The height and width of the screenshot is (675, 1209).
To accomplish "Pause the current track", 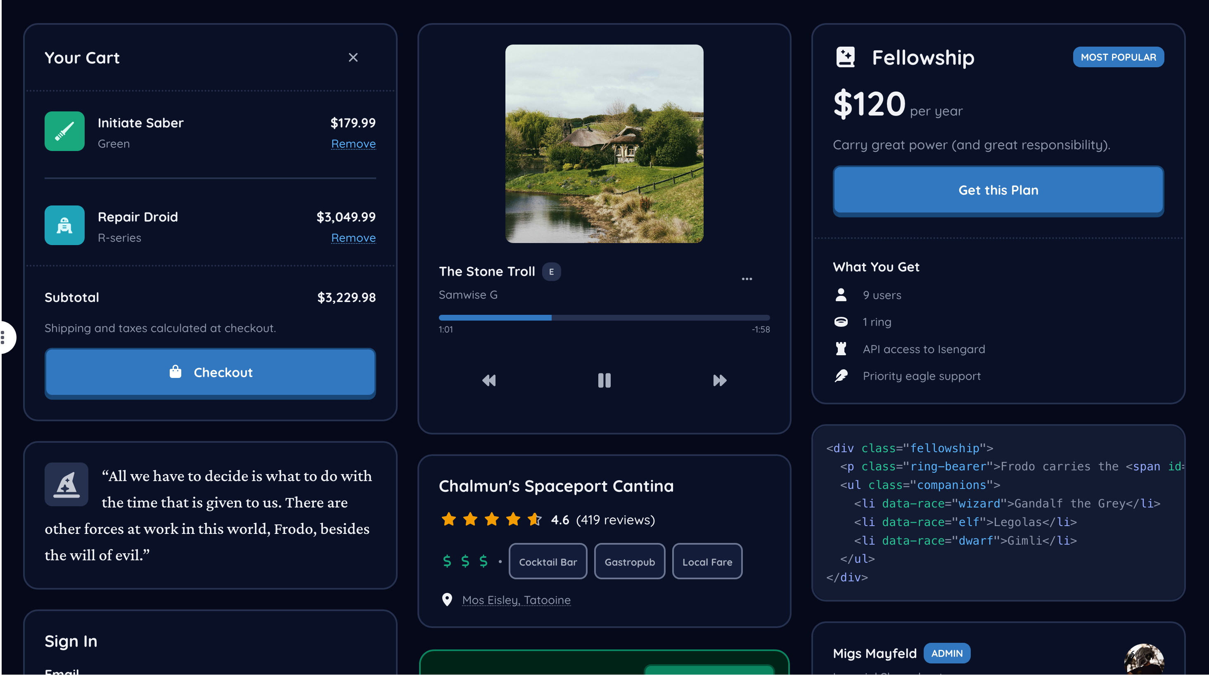I will point(604,380).
